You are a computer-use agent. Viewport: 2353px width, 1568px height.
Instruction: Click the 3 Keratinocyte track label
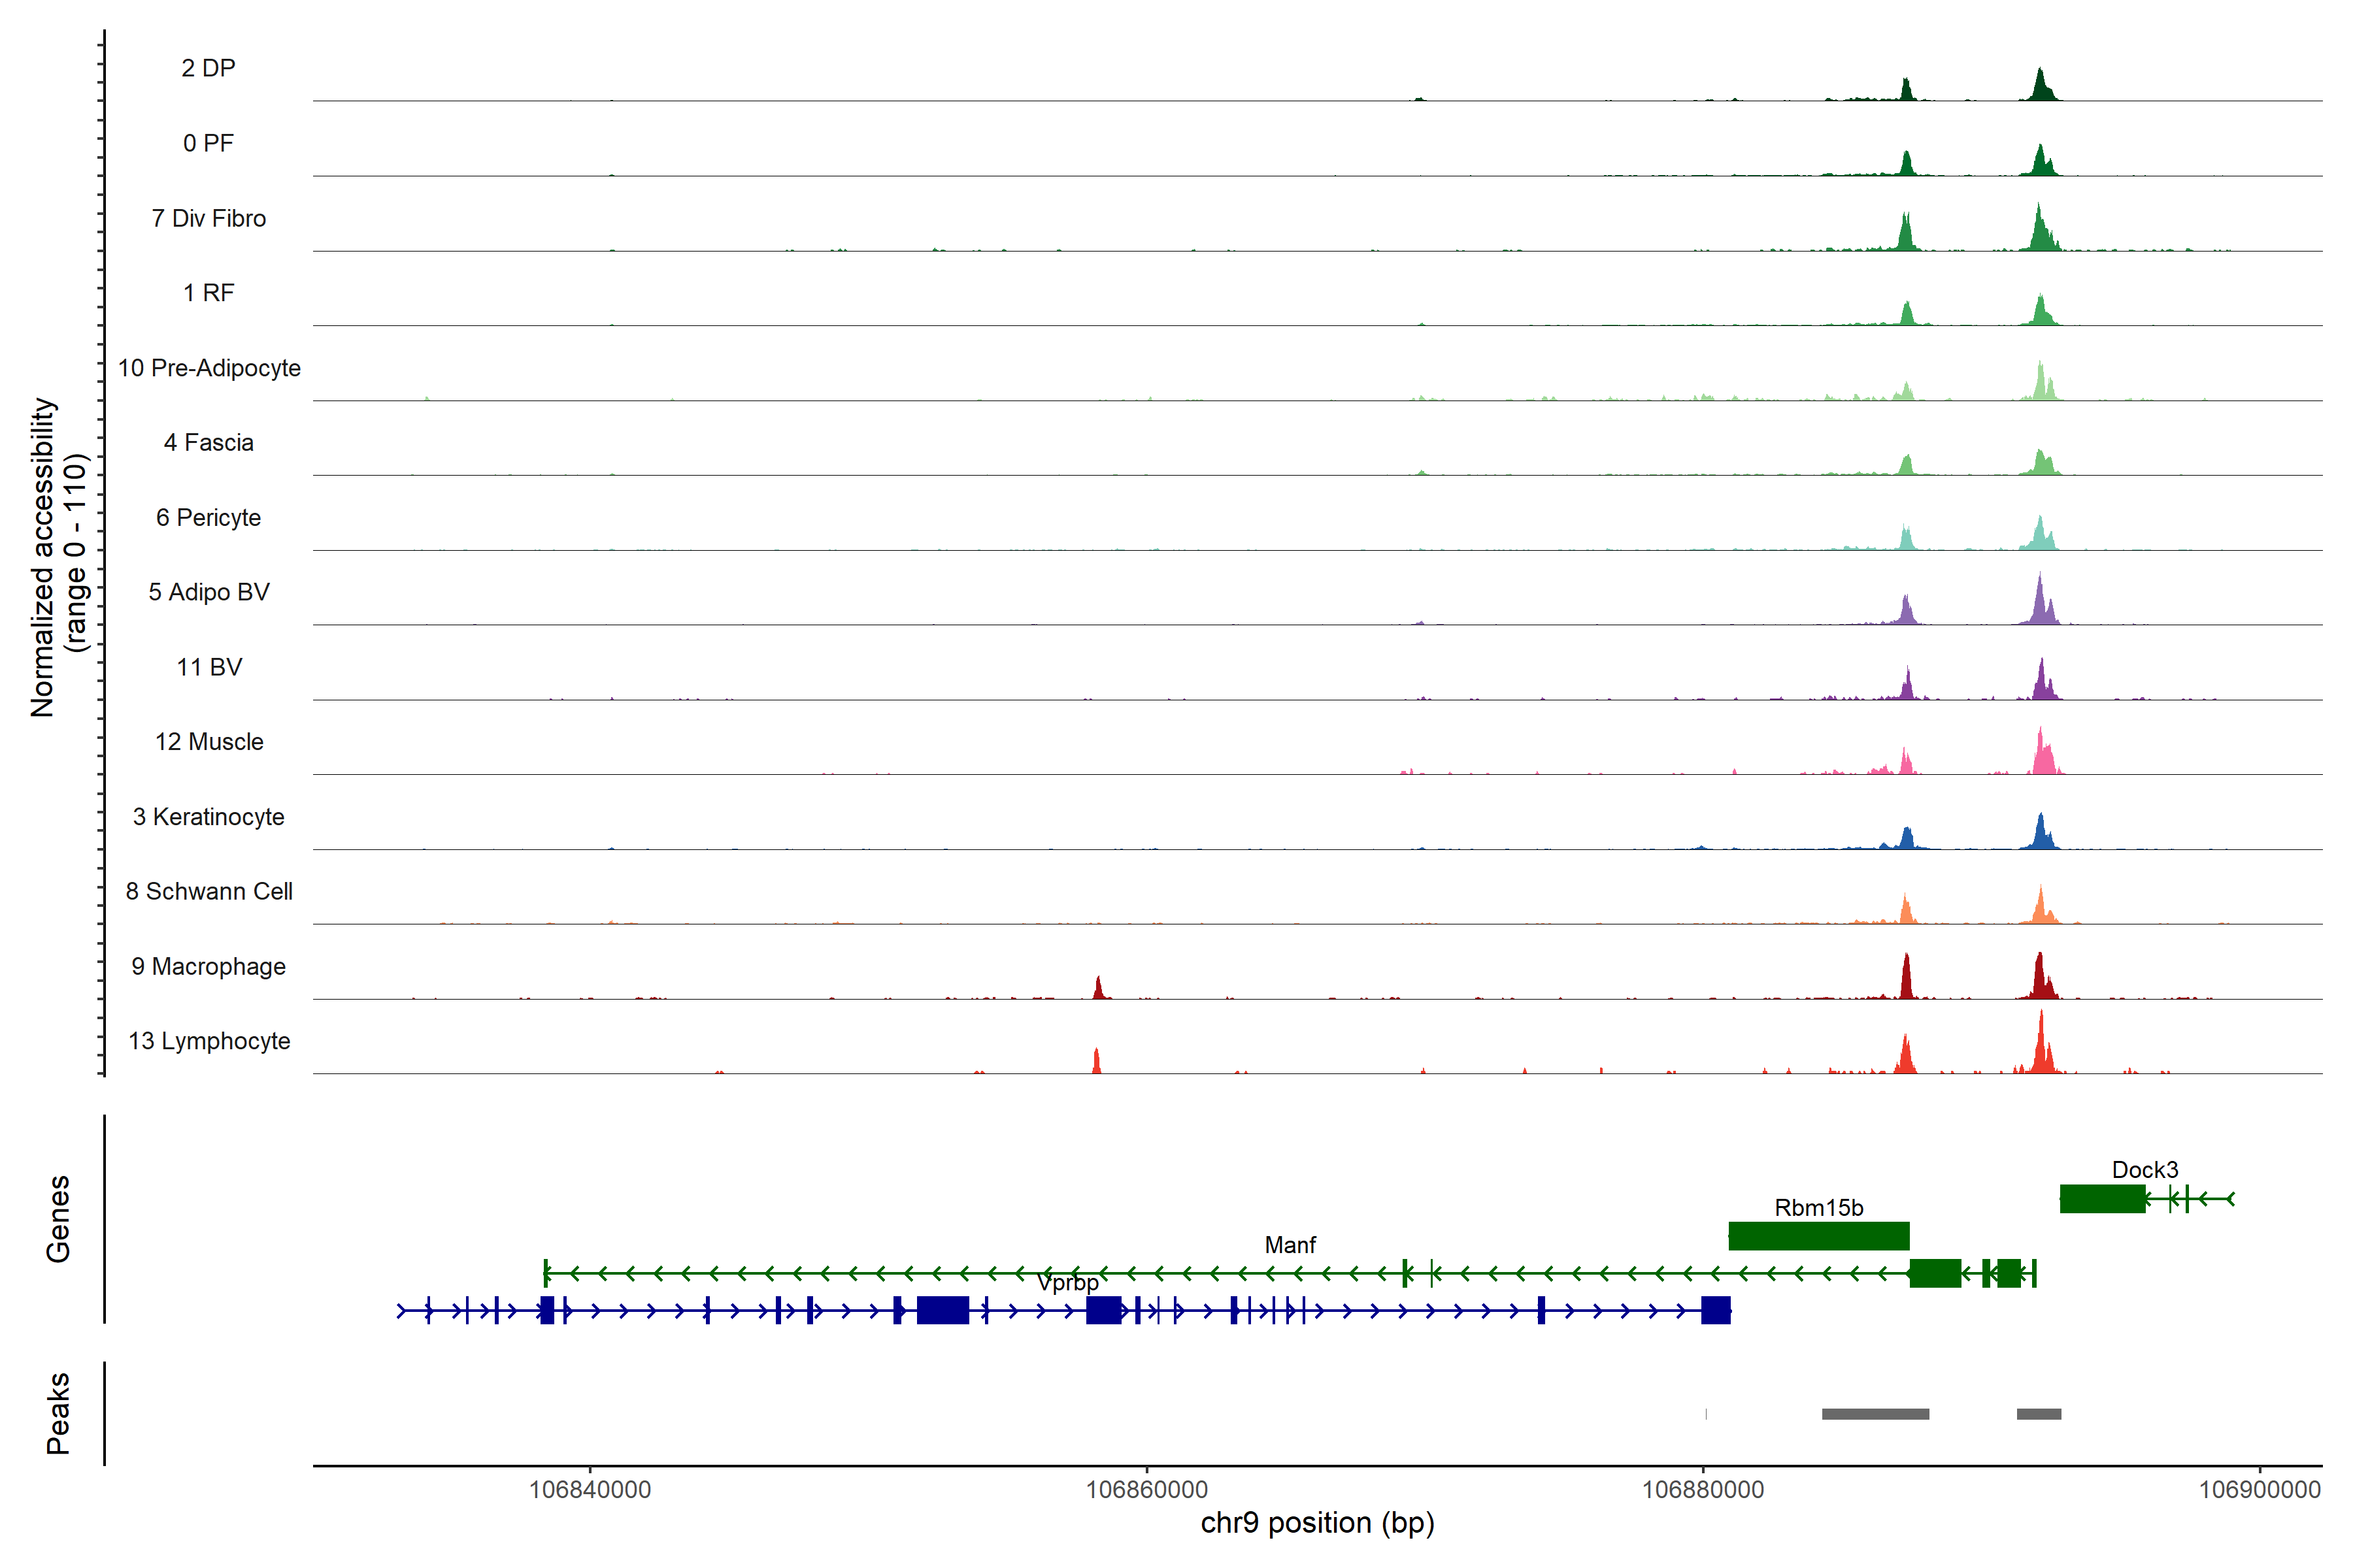[208, 817]
